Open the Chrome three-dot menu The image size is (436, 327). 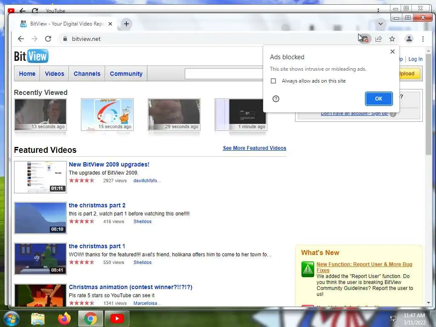[x=423, y=39]
